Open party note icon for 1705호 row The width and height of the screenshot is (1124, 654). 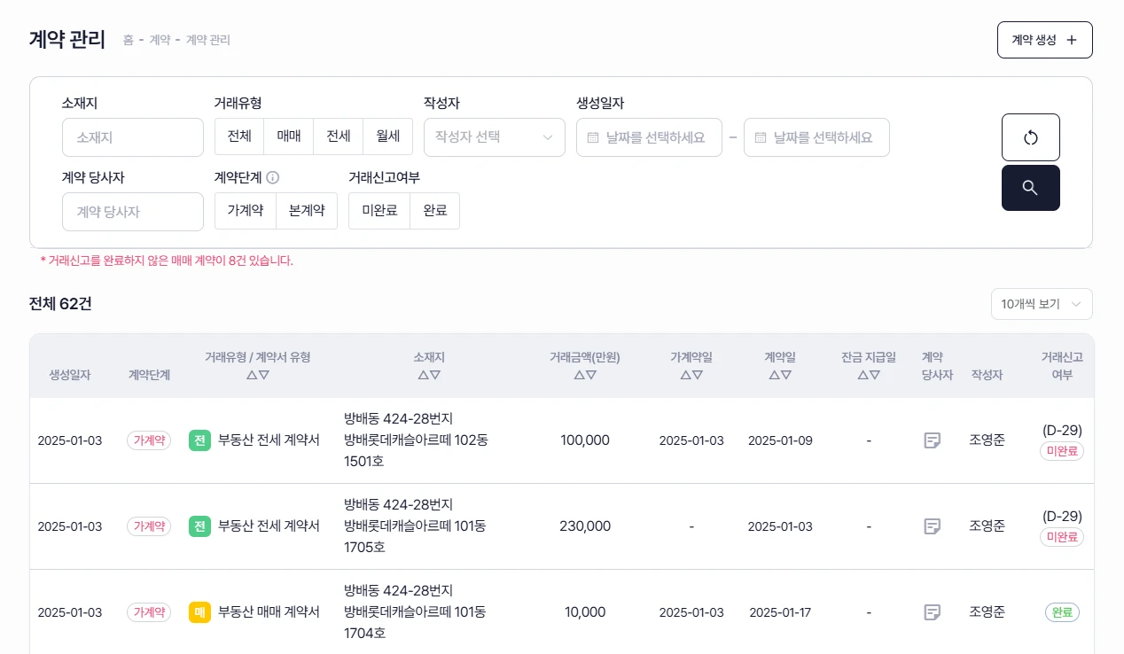[932, 526]
